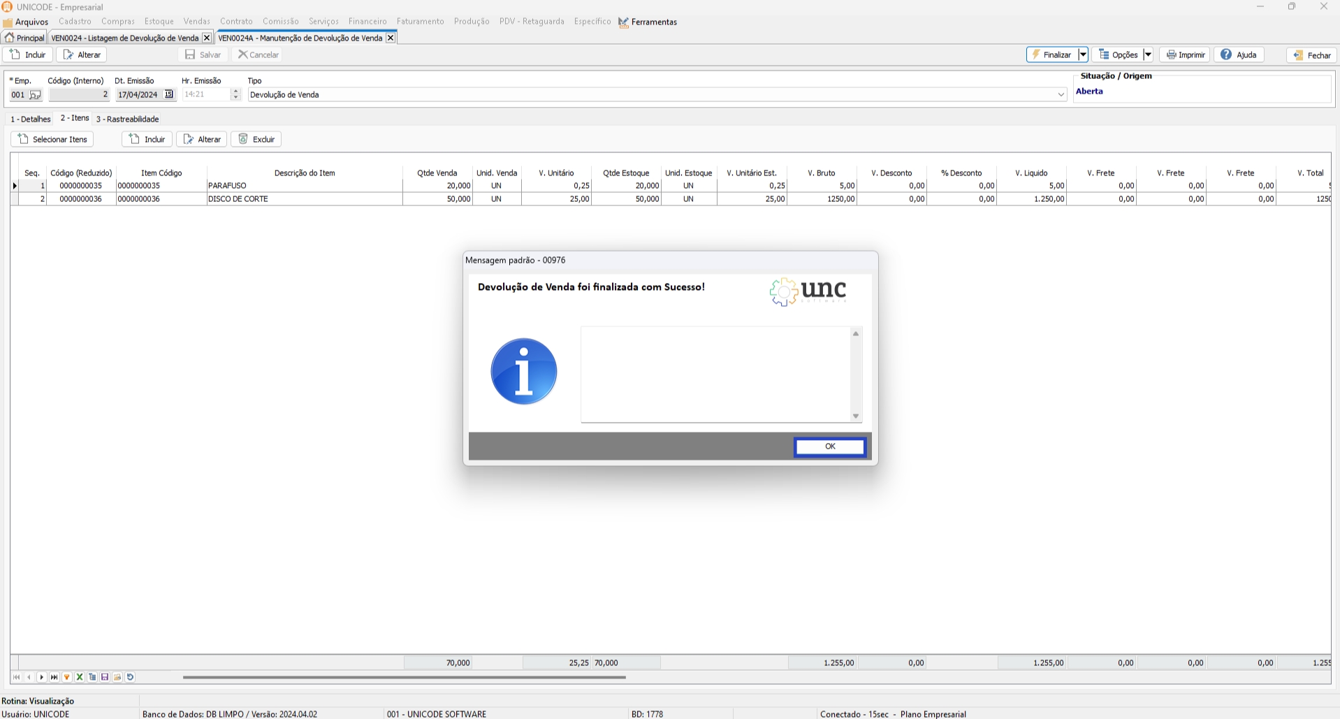Open the calendar picker for Dt. Emissão
Viewport: 1340px width, 719px height.
[x=168, y=94]
